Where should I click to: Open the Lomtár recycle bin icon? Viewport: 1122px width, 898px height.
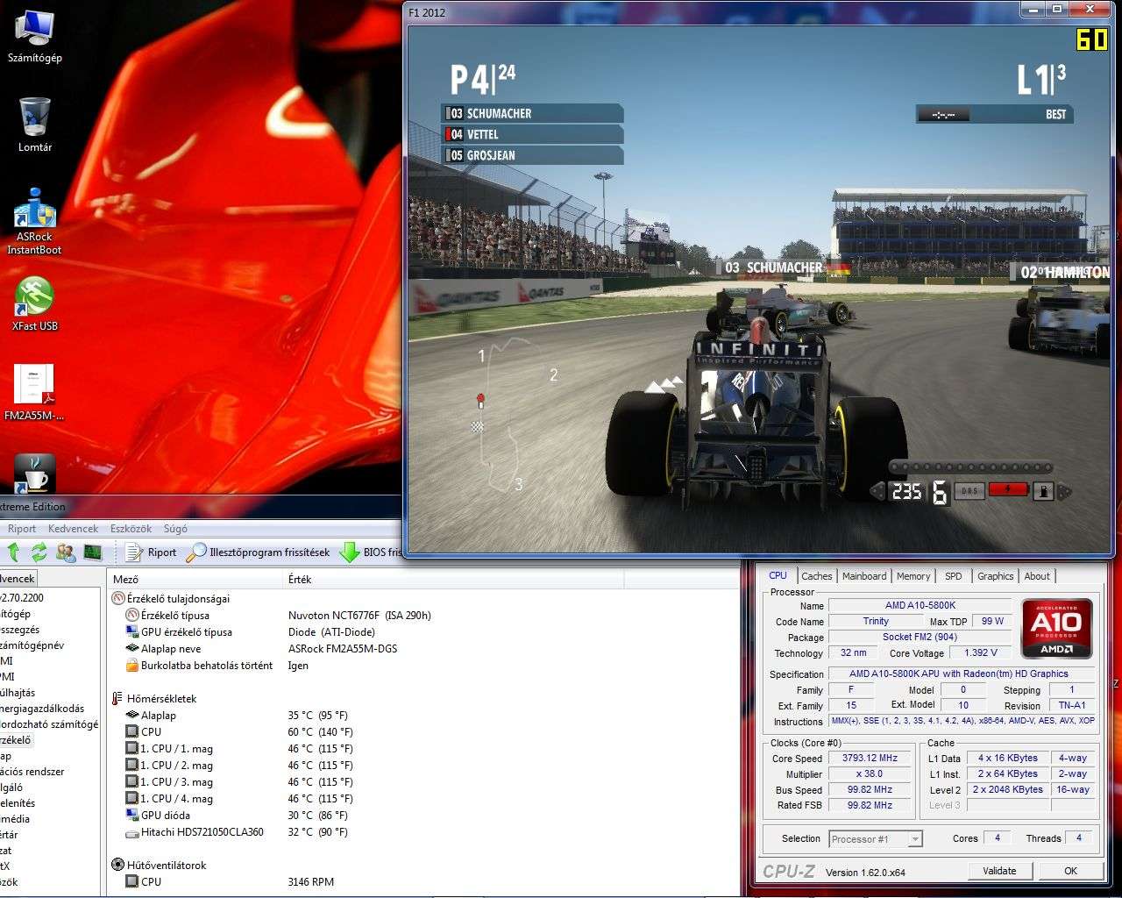tap(34, 124)
